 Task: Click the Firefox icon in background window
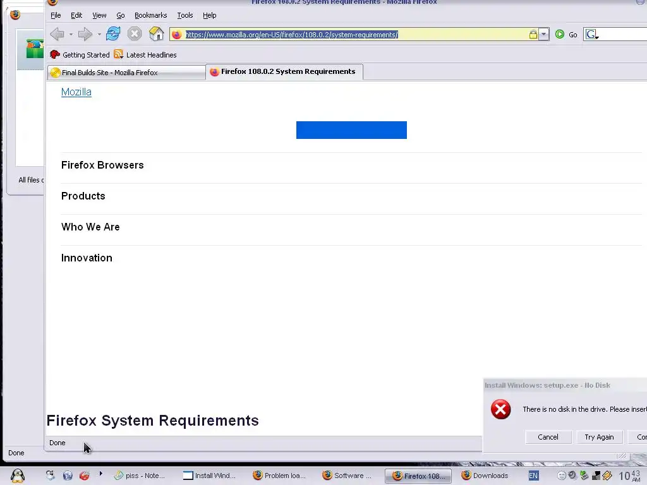click(15, 15)
